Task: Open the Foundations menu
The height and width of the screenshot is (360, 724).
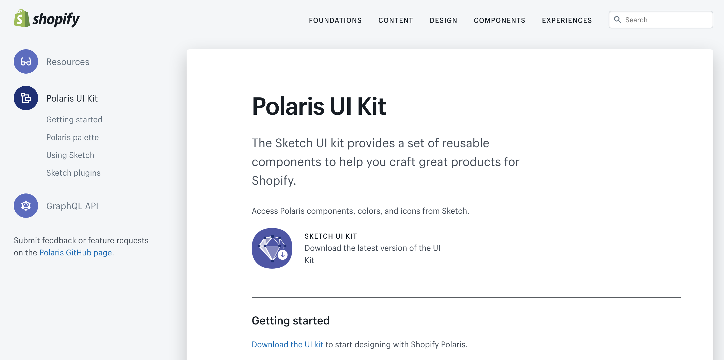Action: pyautogui.click(x=335, y=20)
